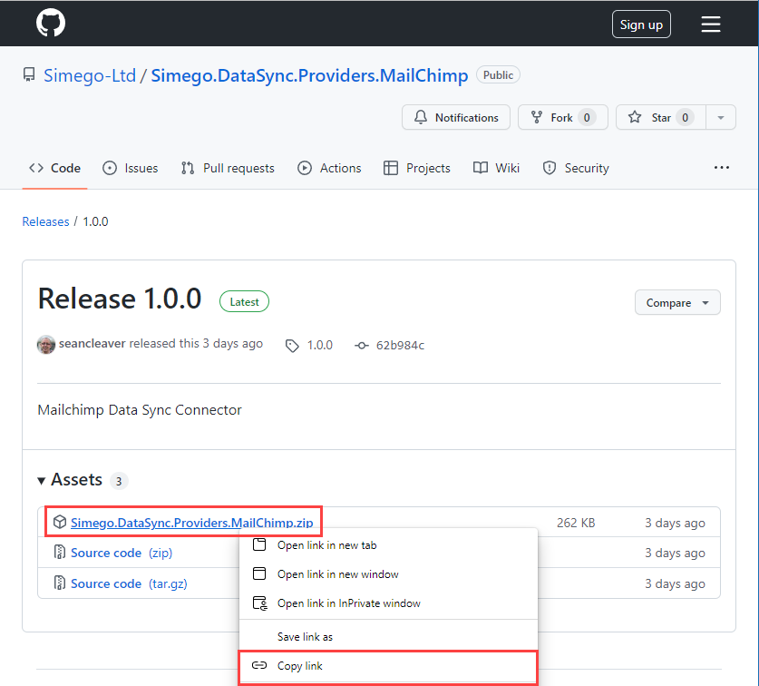Click the Pull requests icon
The width and height of the screenshot is (759, 686).
coord(188,168)
